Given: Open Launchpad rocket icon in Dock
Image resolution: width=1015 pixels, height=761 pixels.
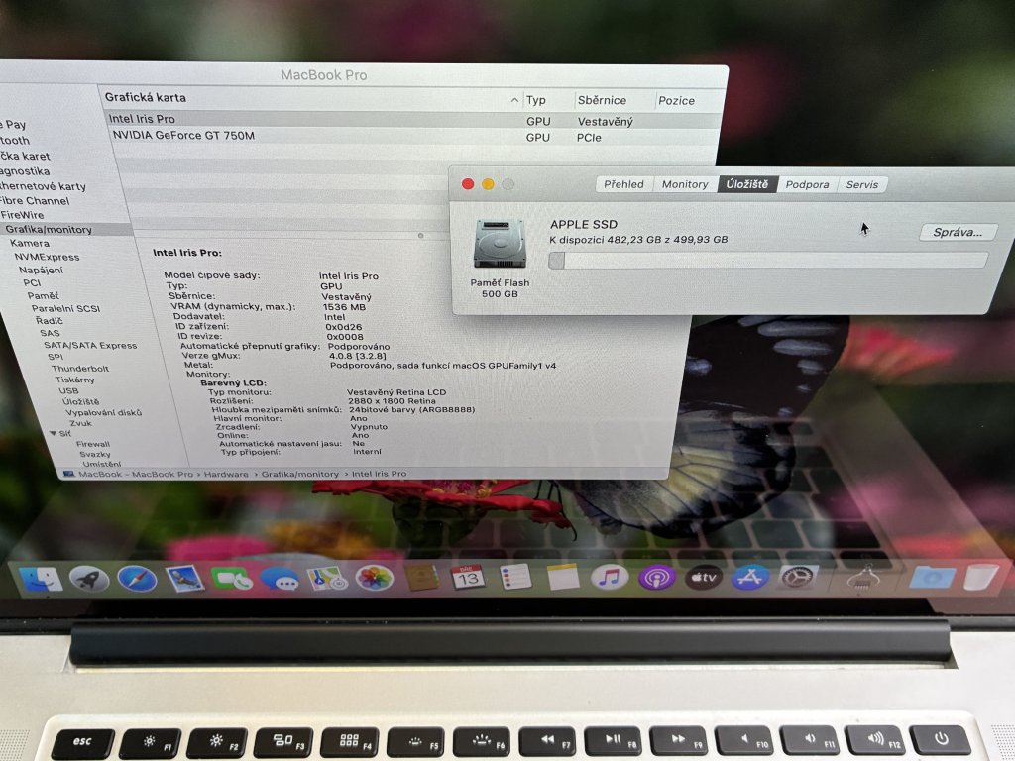Looking at the screenshot, I should (88, 579).
